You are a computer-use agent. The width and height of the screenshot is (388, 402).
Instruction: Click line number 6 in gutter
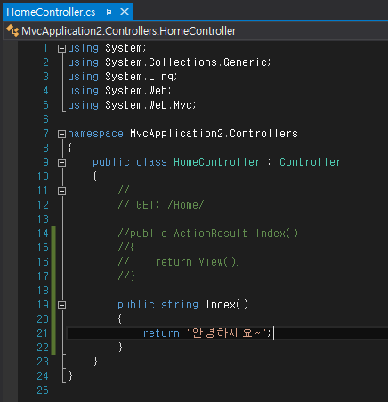point(45,119)
